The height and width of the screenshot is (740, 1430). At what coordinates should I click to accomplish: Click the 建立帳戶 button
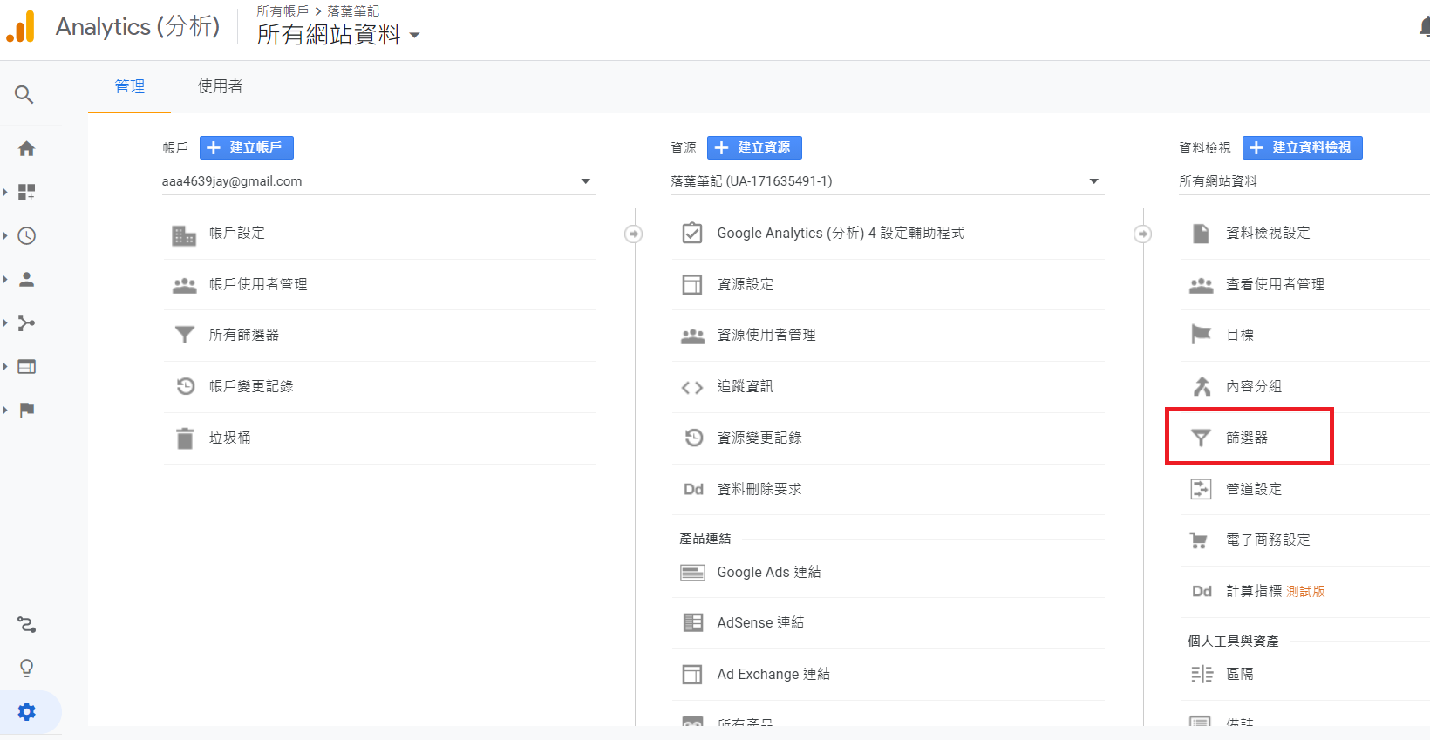coord(247,147)
